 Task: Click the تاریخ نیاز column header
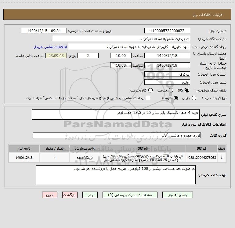pos(24,149)
